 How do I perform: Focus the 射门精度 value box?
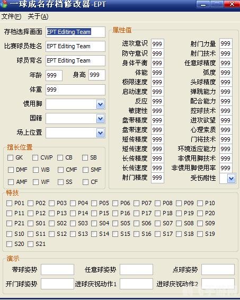[x=157, y=178]
